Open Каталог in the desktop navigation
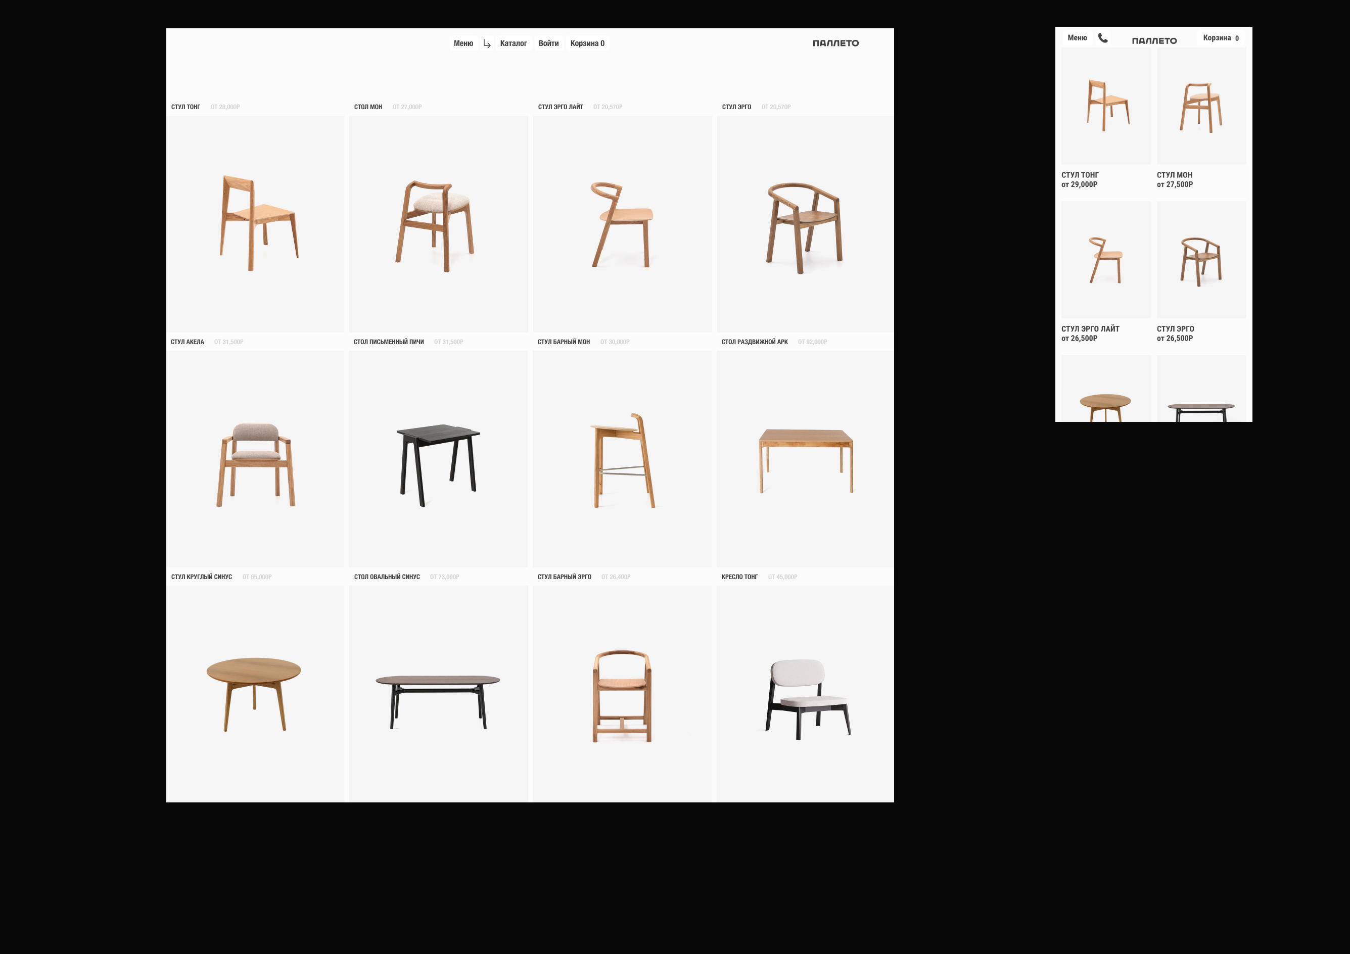 click(514, 43)
